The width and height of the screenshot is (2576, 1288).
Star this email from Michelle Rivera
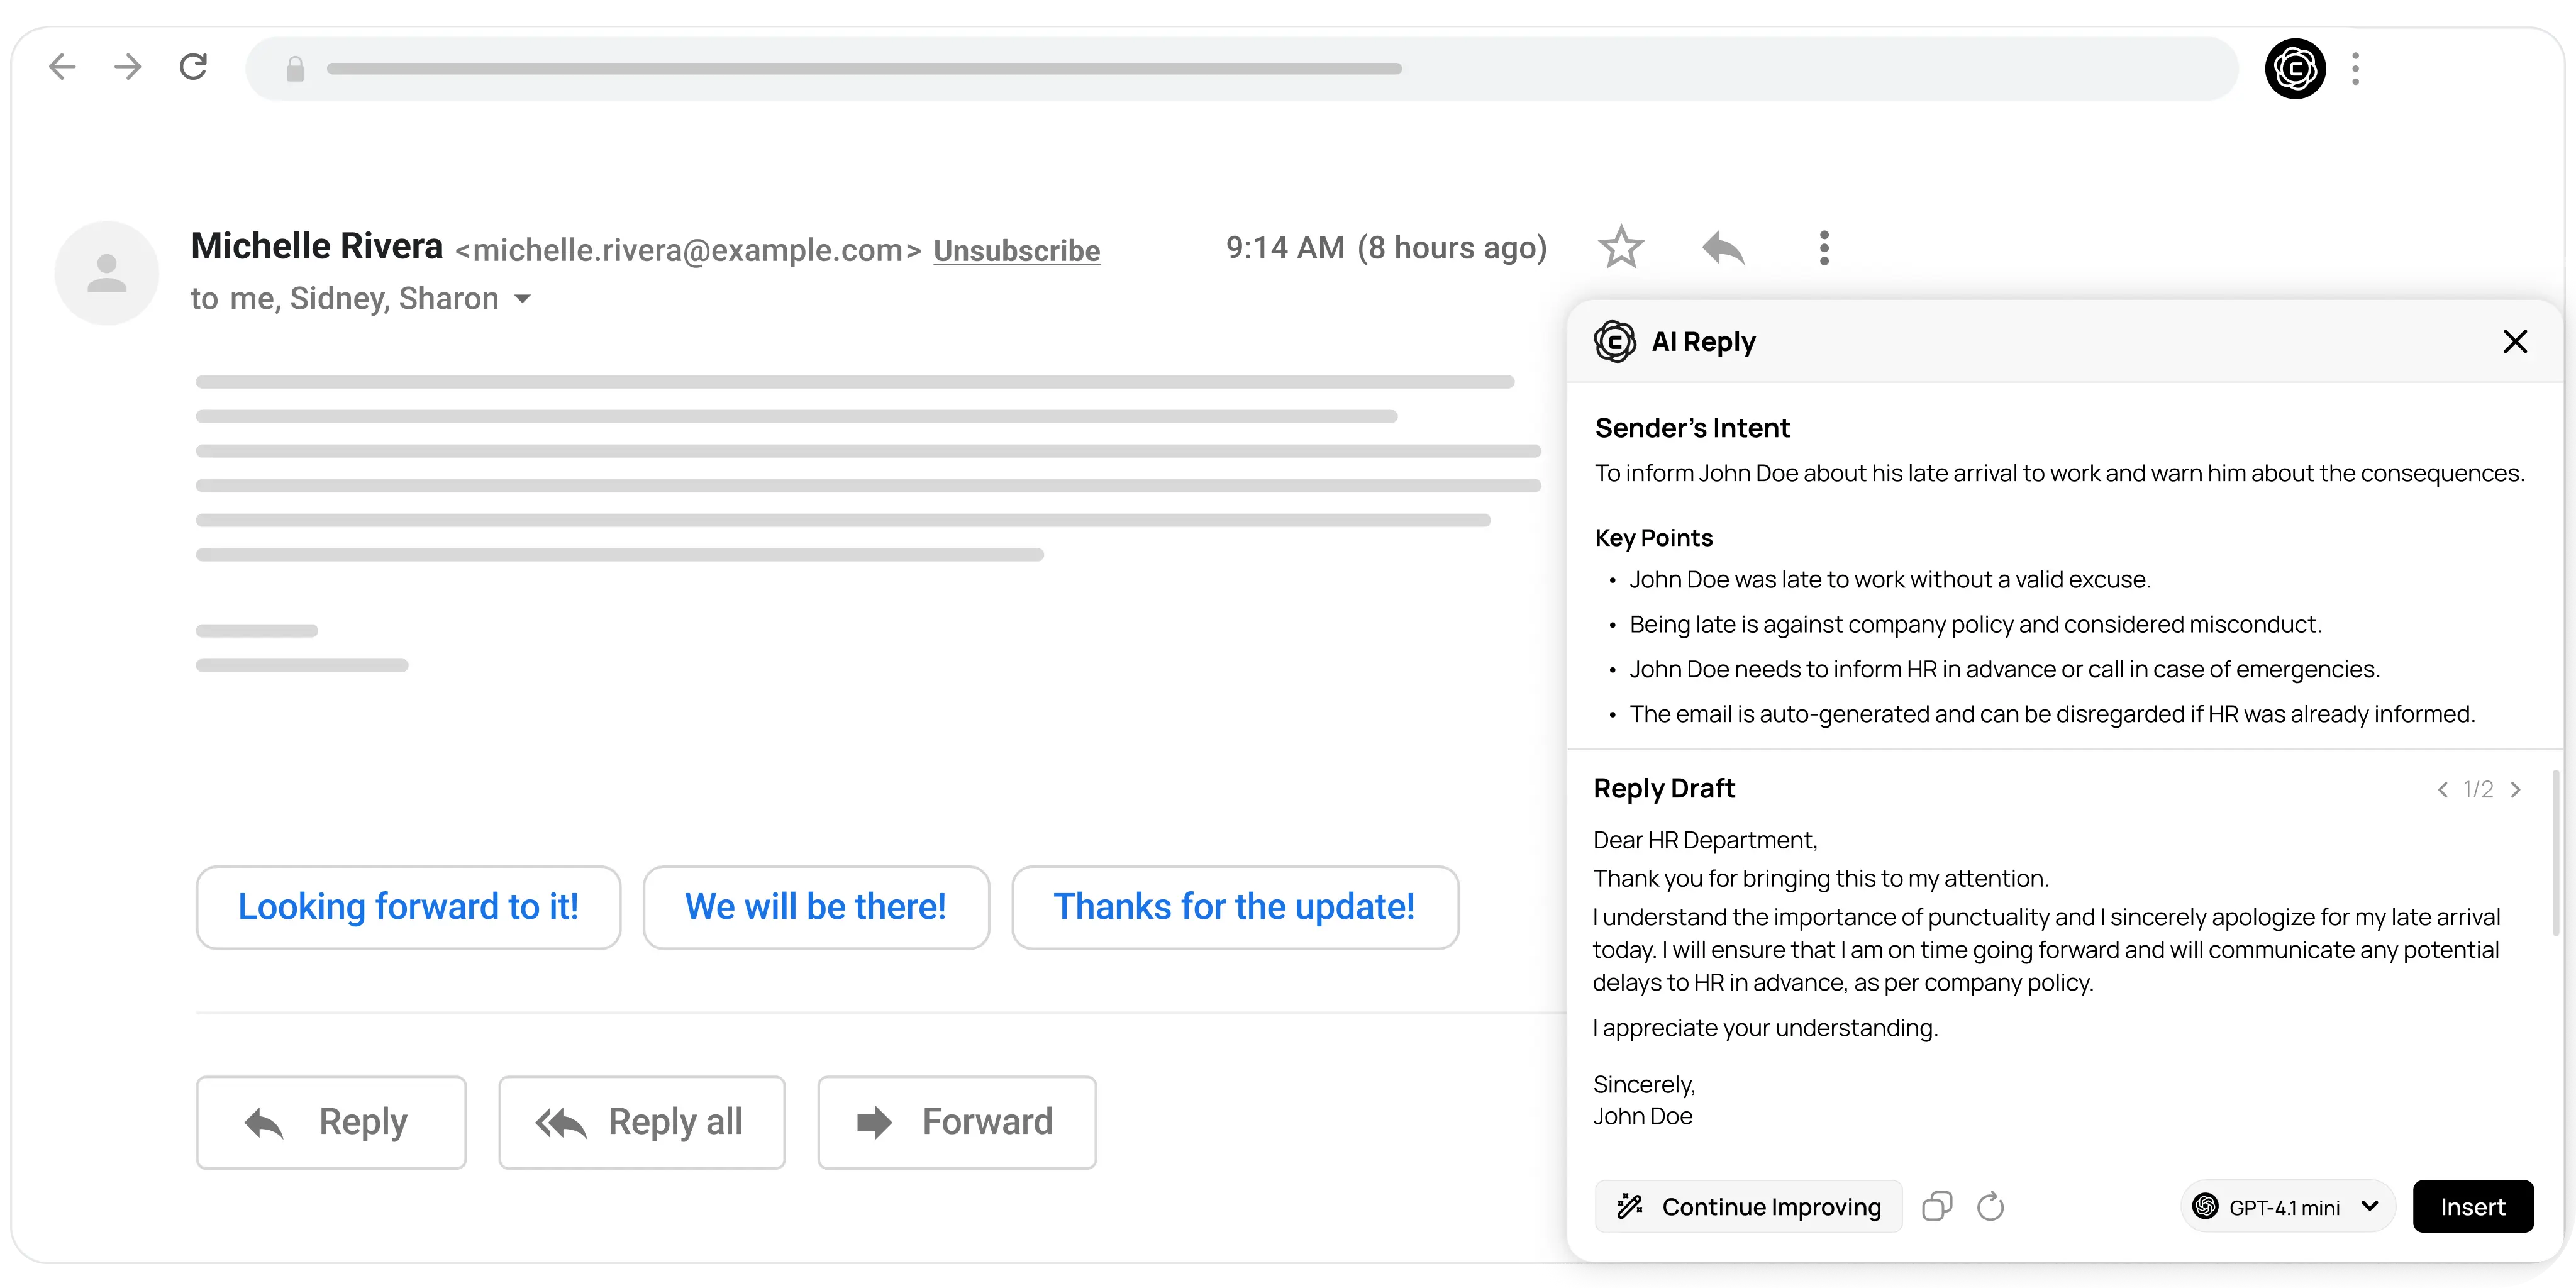pyautogui.click(x=1620, y=247)
